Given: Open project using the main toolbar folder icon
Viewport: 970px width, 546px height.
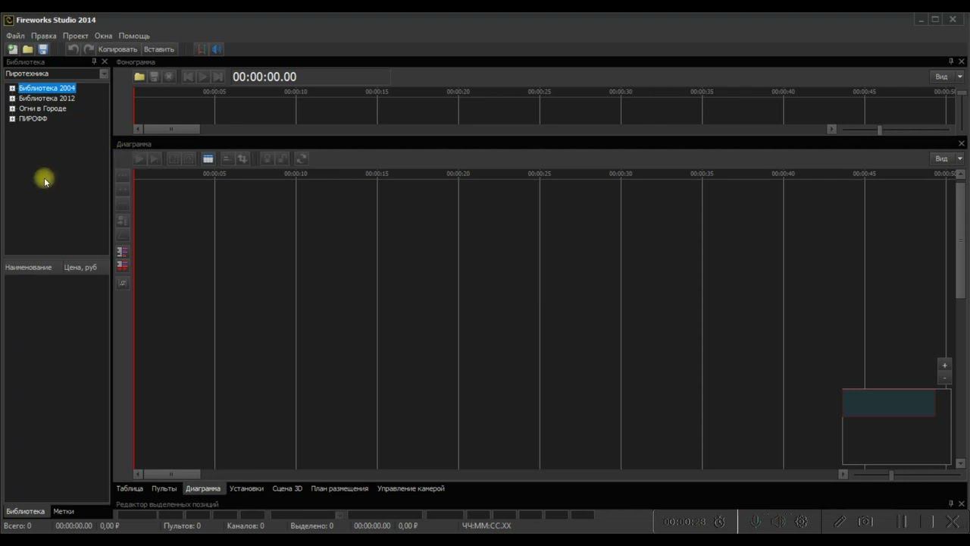Looking at the screenshot, I should (x=27, y=49).
